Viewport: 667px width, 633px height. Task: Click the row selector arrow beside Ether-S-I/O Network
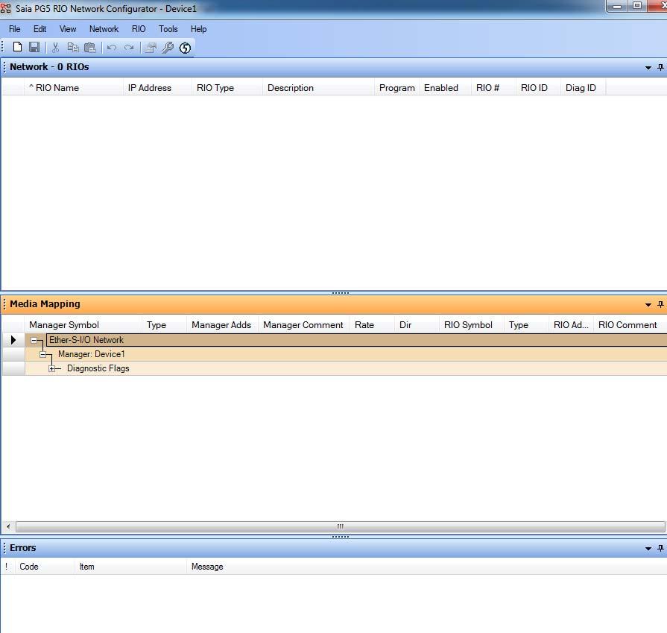[13, 340]
